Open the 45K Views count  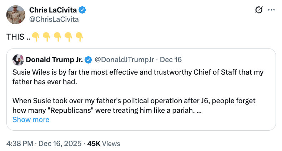coord(104,144)
